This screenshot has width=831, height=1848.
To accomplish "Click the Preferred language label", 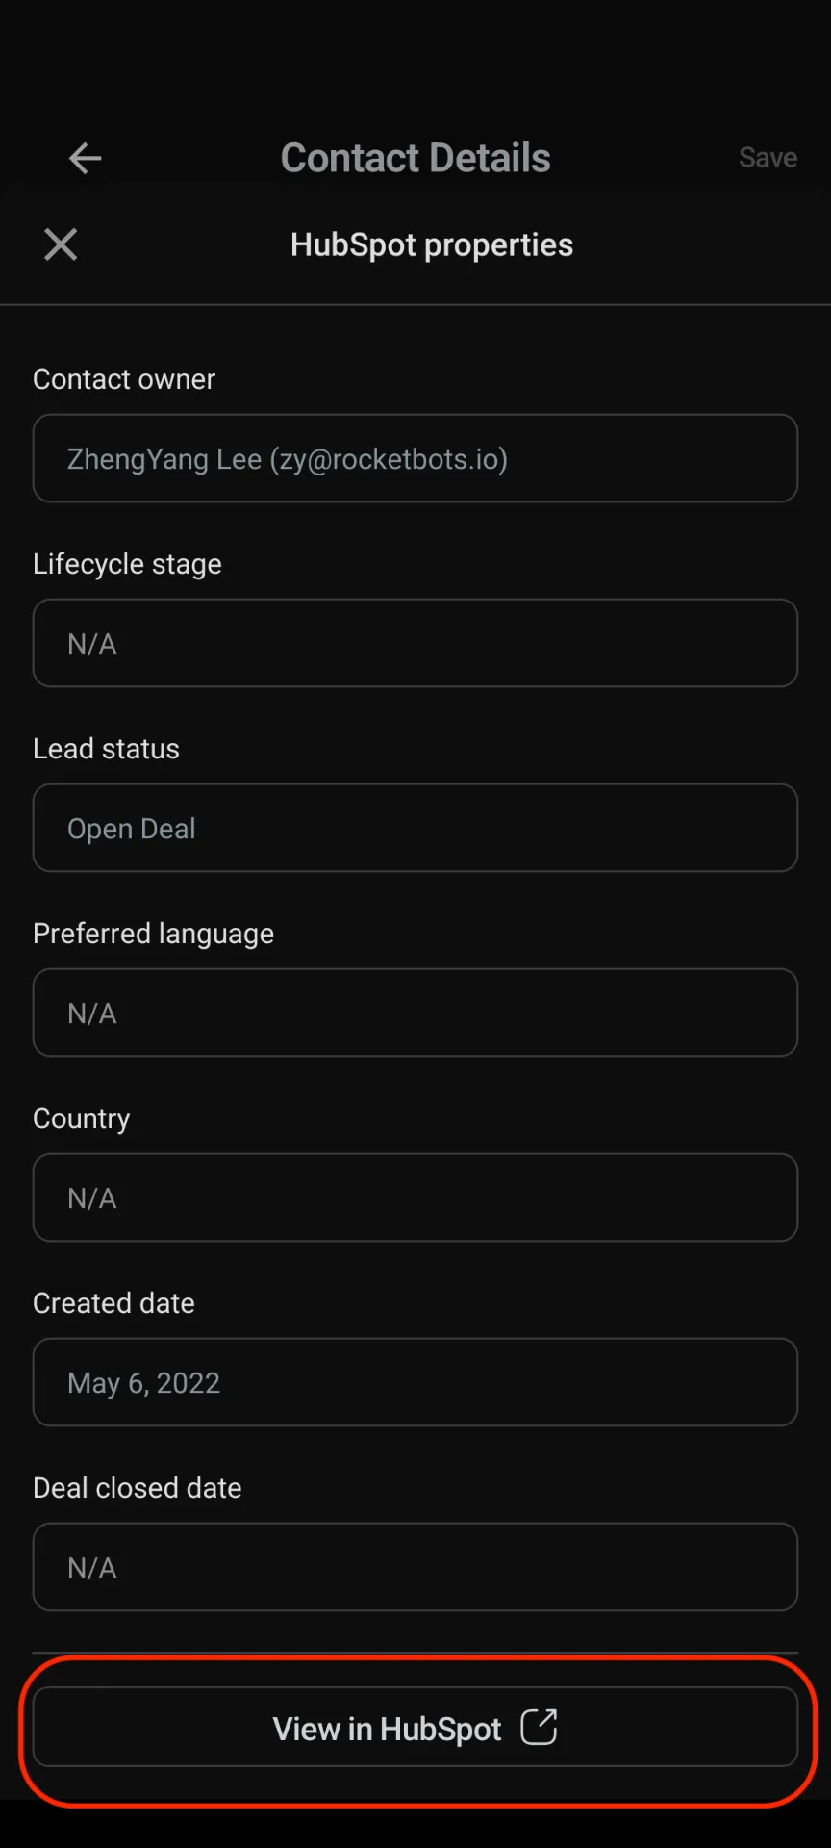I will 153,934.
